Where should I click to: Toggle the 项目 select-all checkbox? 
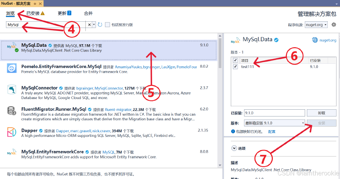coord(235,60)
